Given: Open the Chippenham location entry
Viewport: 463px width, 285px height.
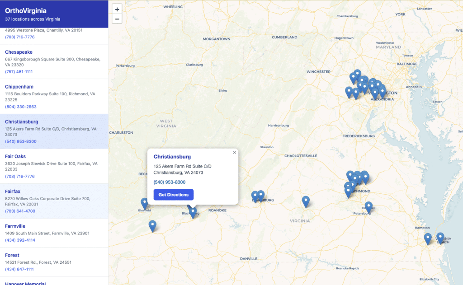Looking at the screenshot, I should (20, 87).
